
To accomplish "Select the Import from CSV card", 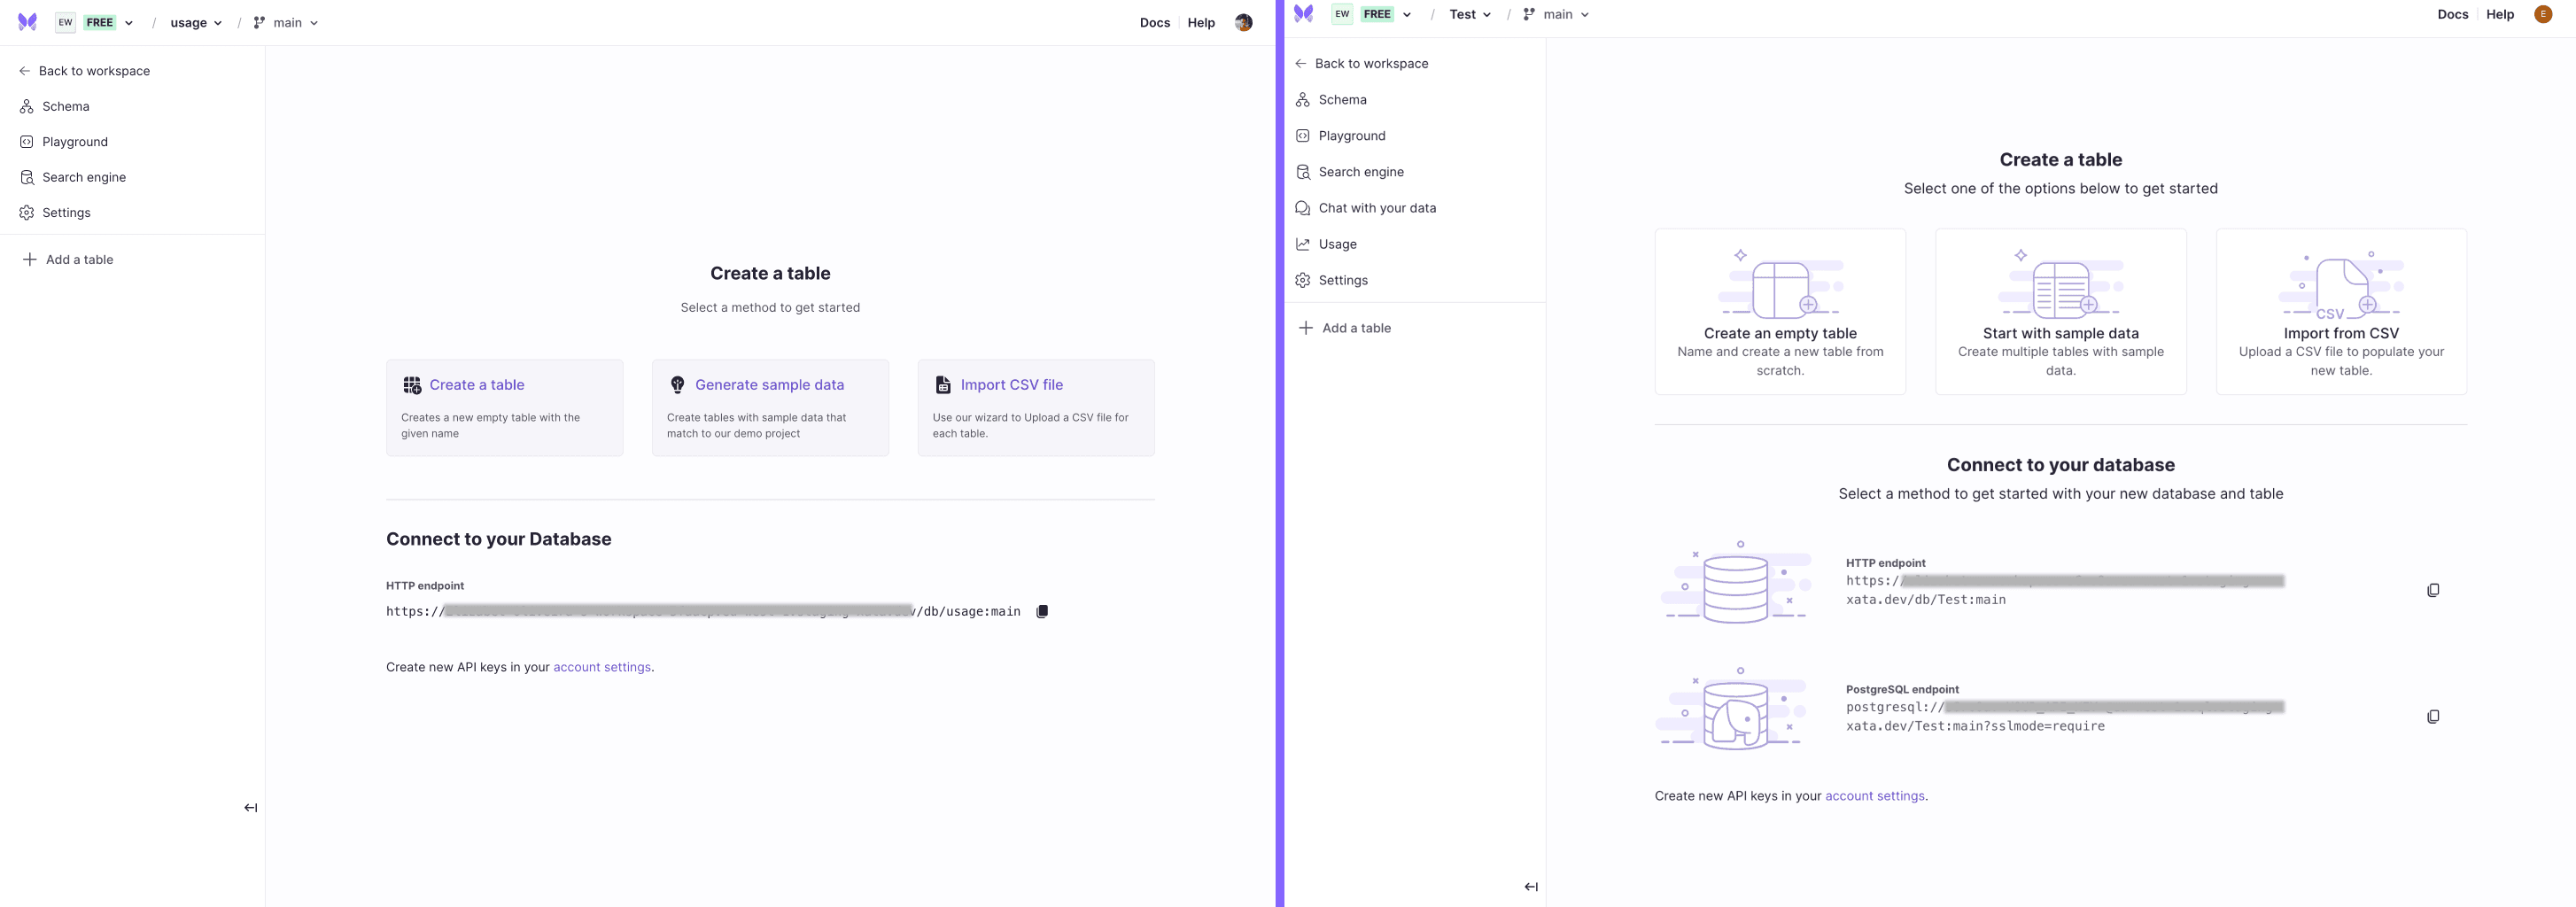I will pos(2341,312).
